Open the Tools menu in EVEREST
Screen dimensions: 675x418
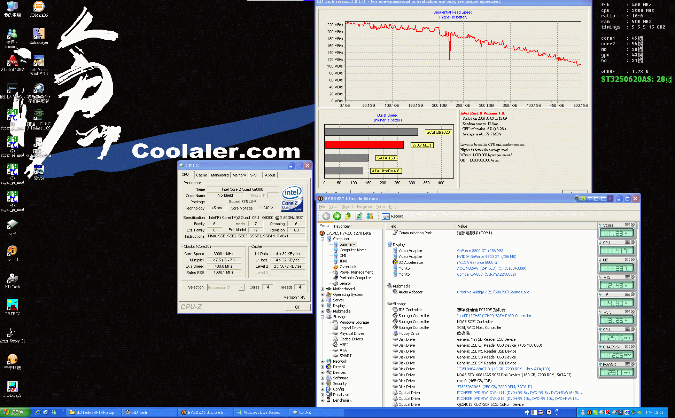point(380,207)
